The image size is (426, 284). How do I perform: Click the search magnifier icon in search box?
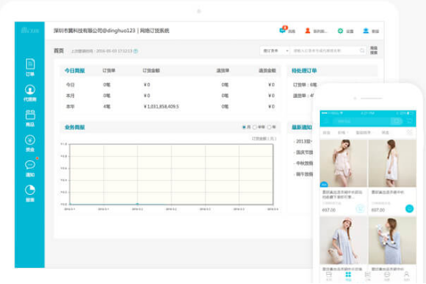pos(362,51)
